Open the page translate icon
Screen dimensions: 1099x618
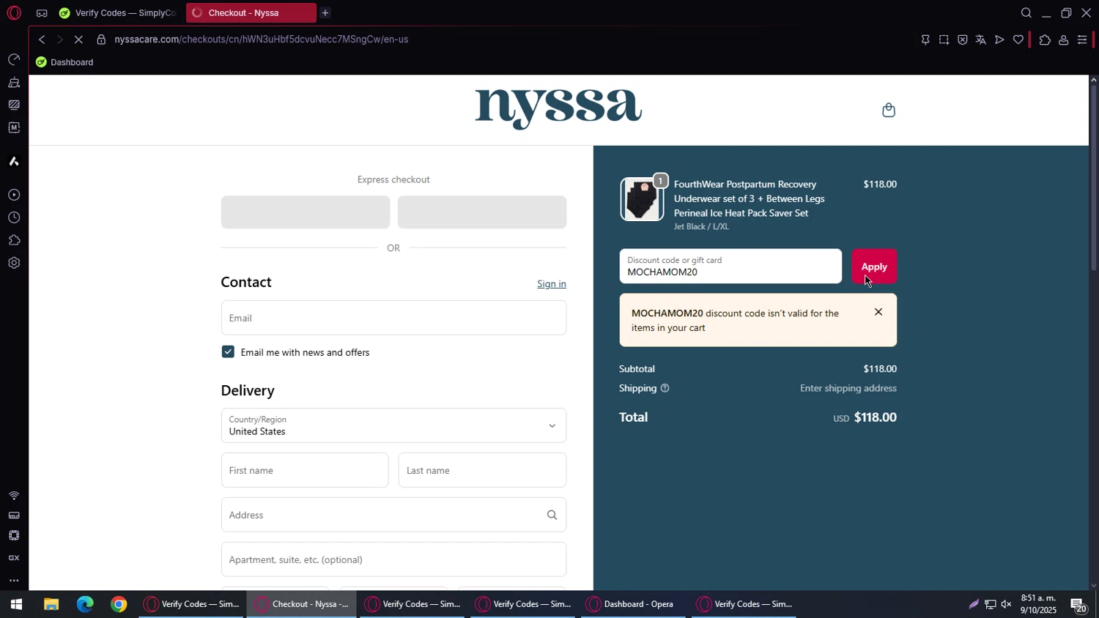[981, 40]
